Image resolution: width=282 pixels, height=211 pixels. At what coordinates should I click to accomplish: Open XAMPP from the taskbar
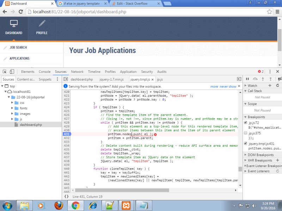tap(126, 205)
